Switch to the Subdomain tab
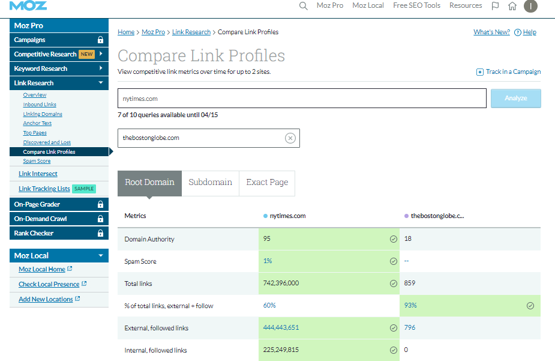Screen dimensions: 555x361 coord(210,184)
